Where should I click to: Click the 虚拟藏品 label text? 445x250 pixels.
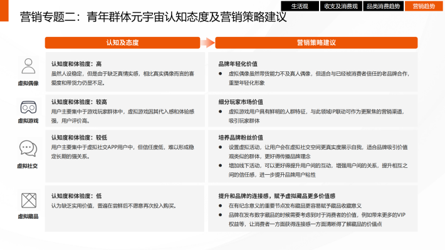(28, 217)
